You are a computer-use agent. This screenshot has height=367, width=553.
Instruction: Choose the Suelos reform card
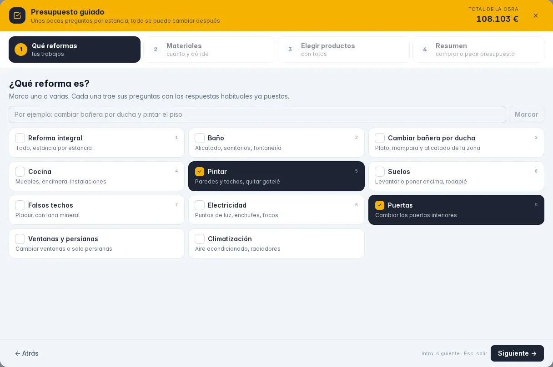456,176
